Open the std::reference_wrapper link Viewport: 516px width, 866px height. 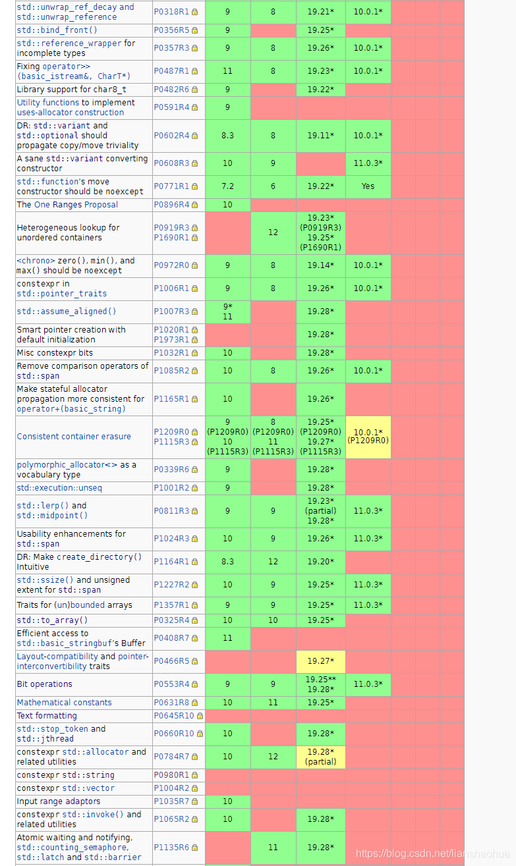[x=69, y=43]
